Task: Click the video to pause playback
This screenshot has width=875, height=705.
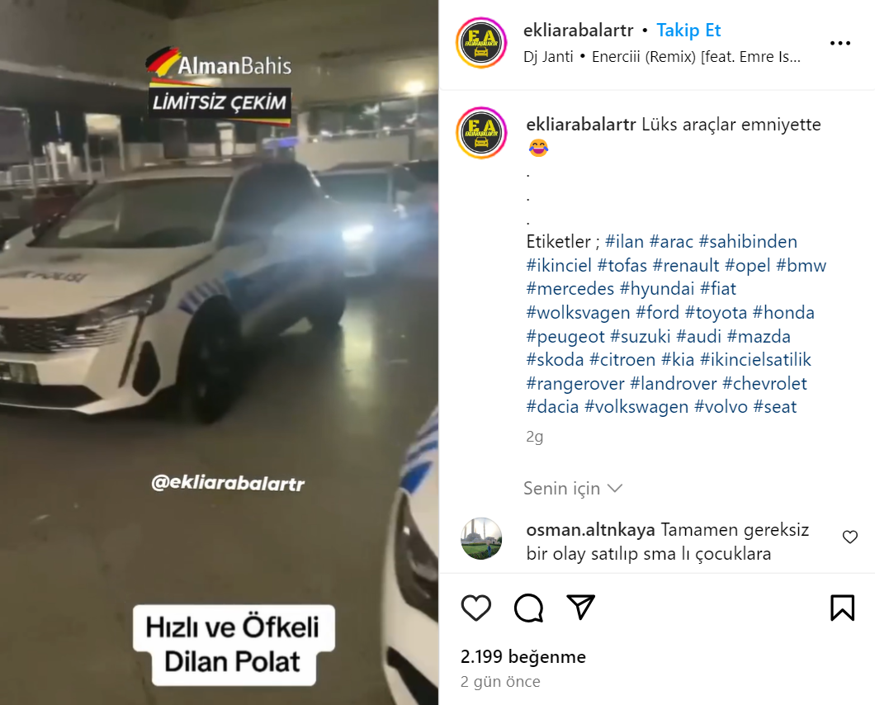Action: coord(219,352)
